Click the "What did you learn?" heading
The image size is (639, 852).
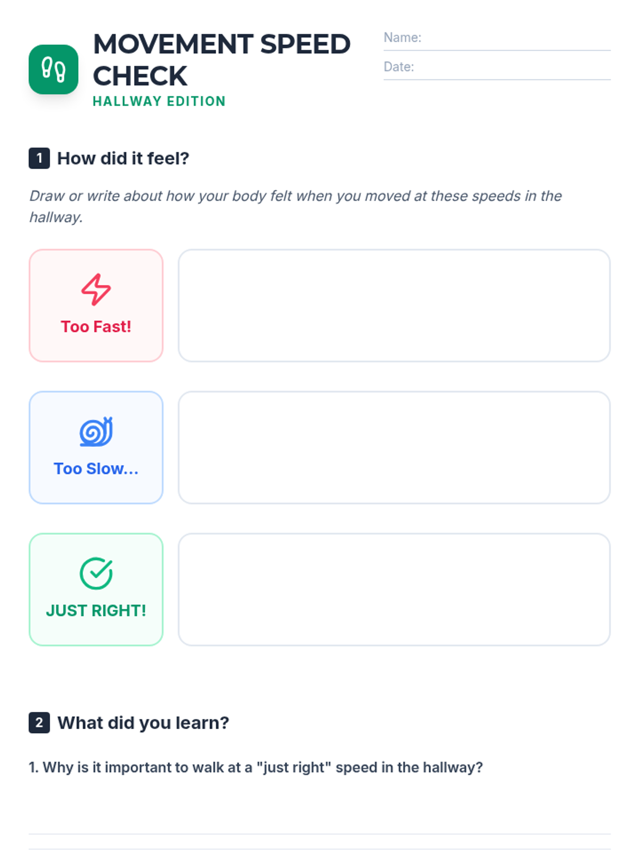pyautogui.click(x=143, y=723)
